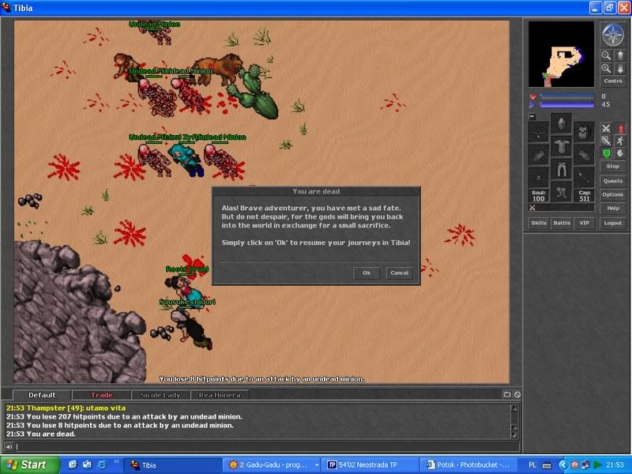The width and height of the screenshot is (632, 474).
Task: Enable offensive fight mode crossed swords
Action: coord(606,129)
